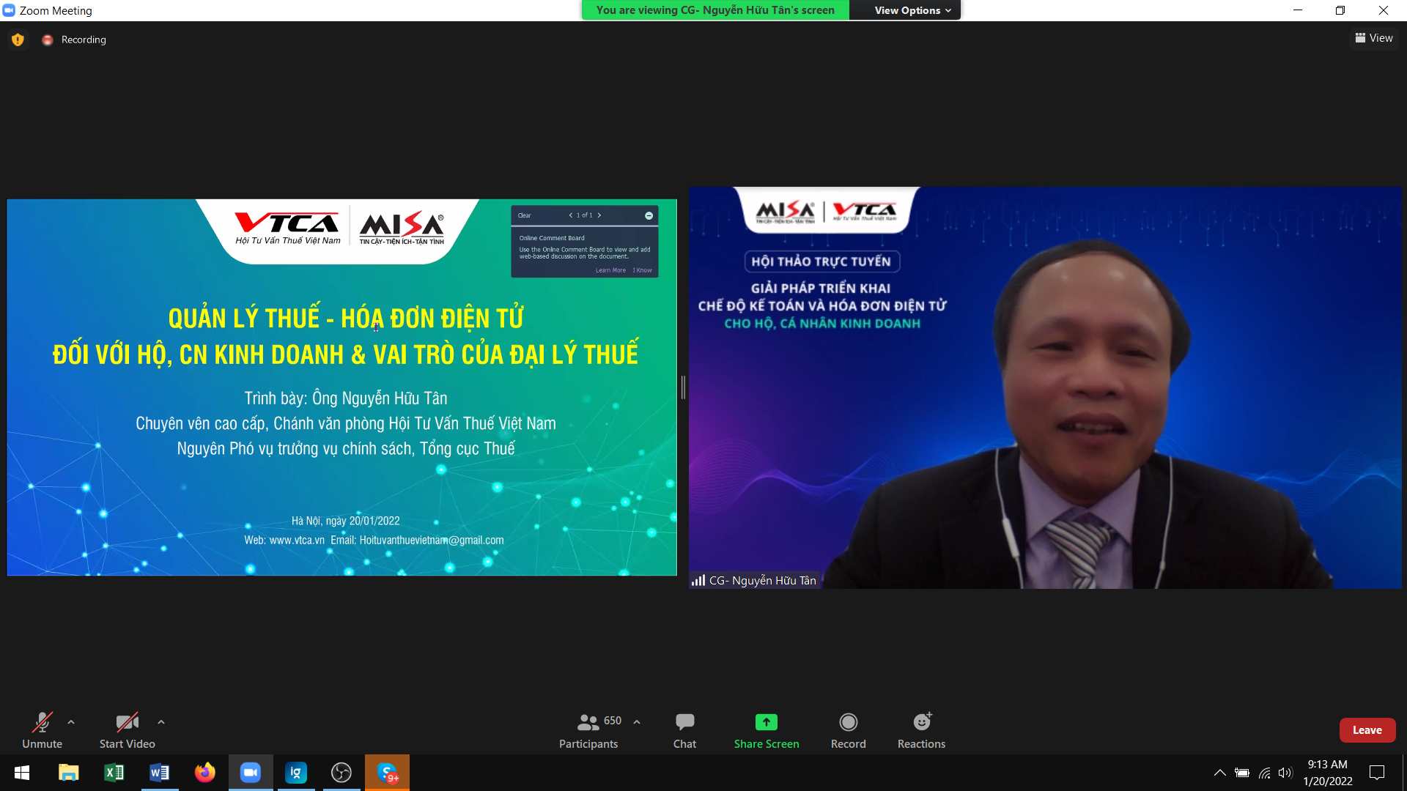Open video options arrow beside Start Video

coord(161,722)
